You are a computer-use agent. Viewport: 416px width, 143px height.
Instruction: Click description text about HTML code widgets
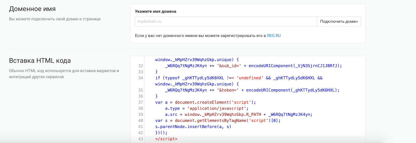[x=64, y=74]
